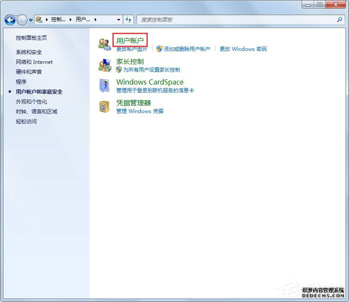Click shield icon beside 为所有用户设置家长控制

coord(119,69)
